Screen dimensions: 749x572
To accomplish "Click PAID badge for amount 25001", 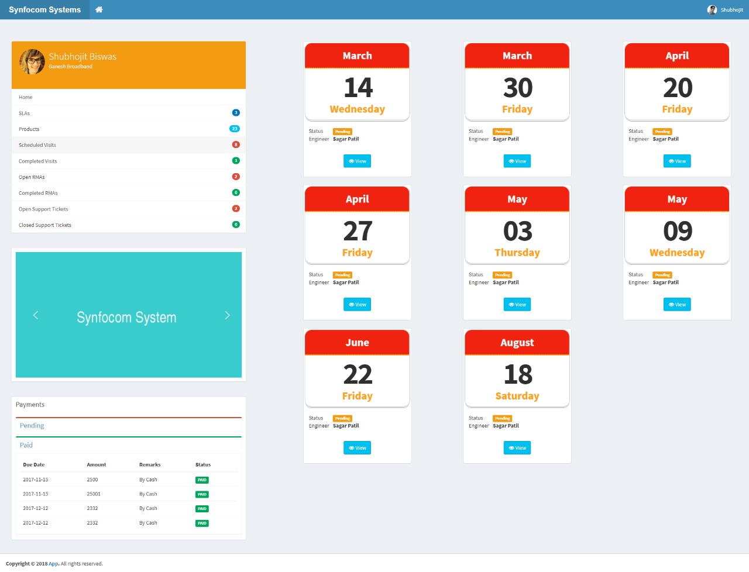I will tap(202, 494).
